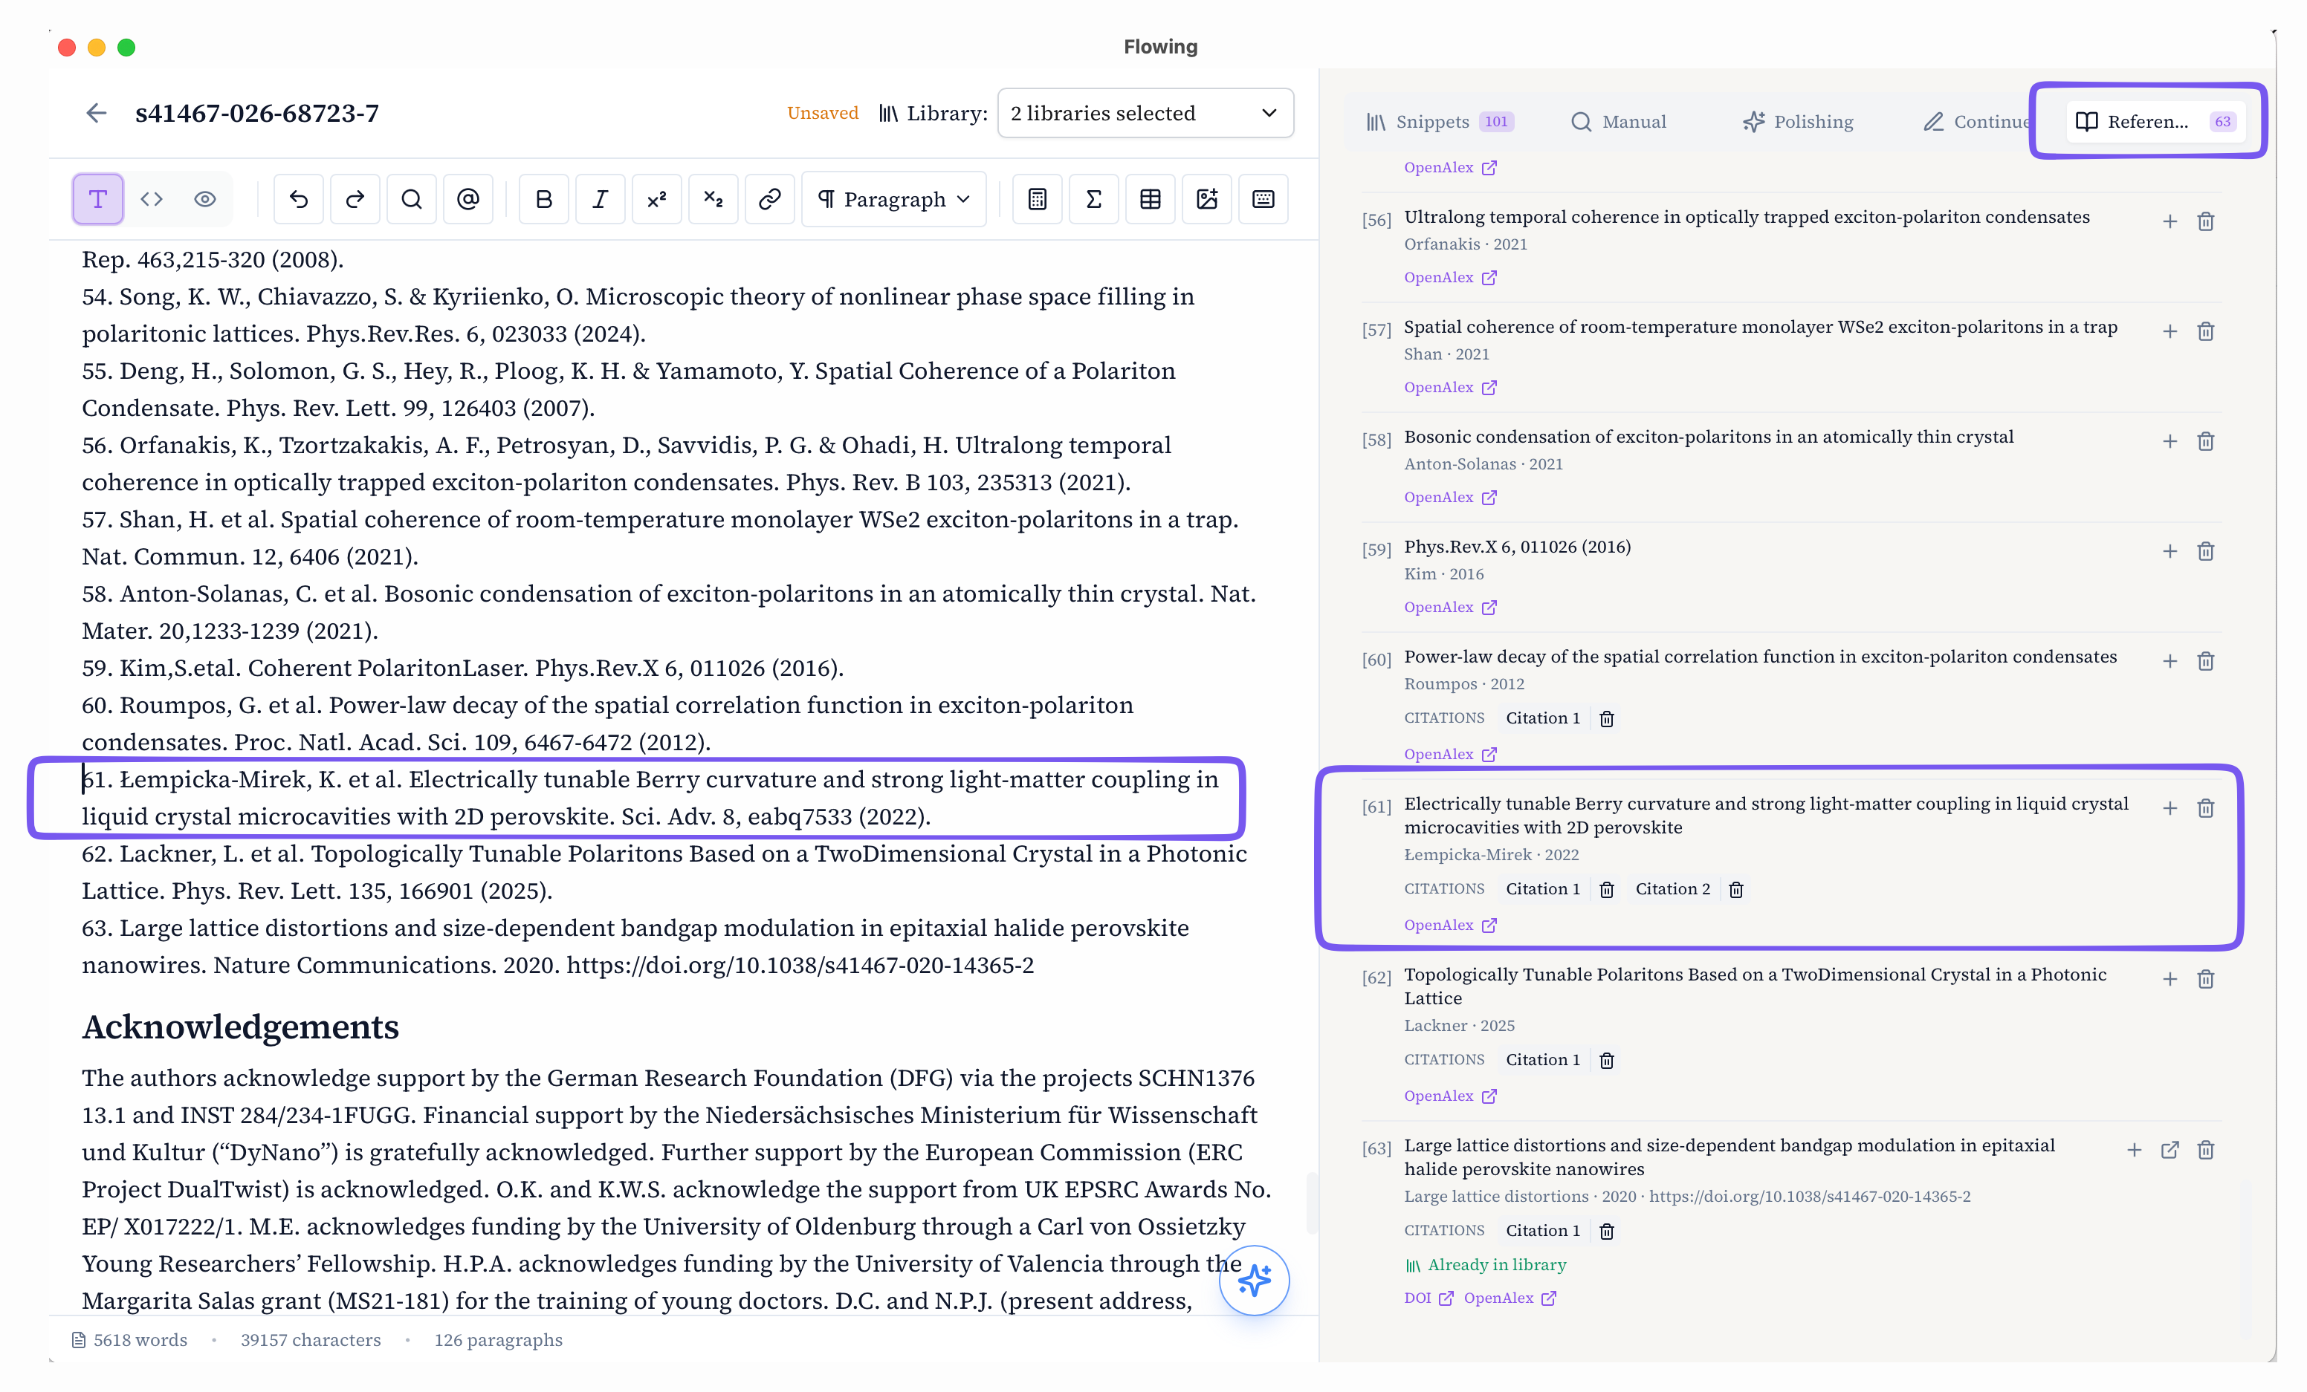Open the Continue tab
2307x1392 pixels.
1978,122
